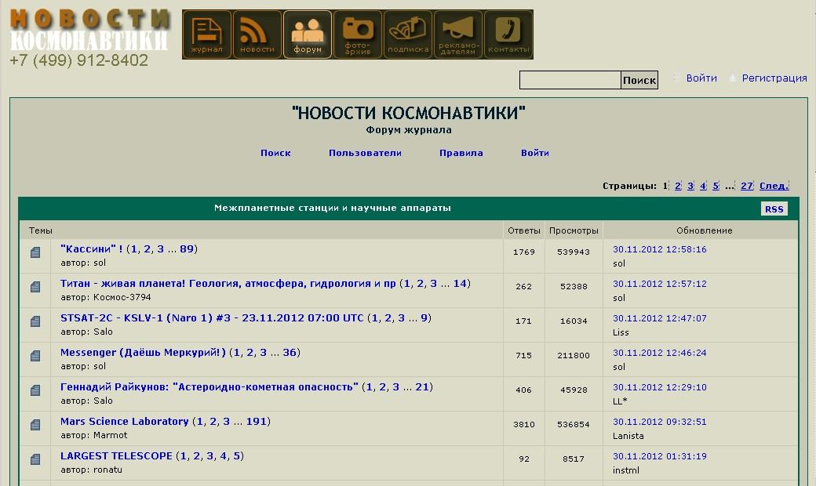Select Пользователи in the forum menu

coord(365,154)
